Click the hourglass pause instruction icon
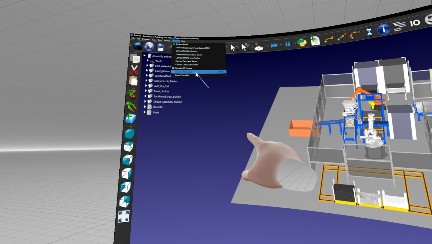Screen dimensions: 432x244 tap(369, 32)
